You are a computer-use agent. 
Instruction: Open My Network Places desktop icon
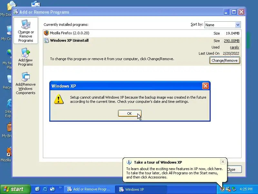[x=6, y=59]
